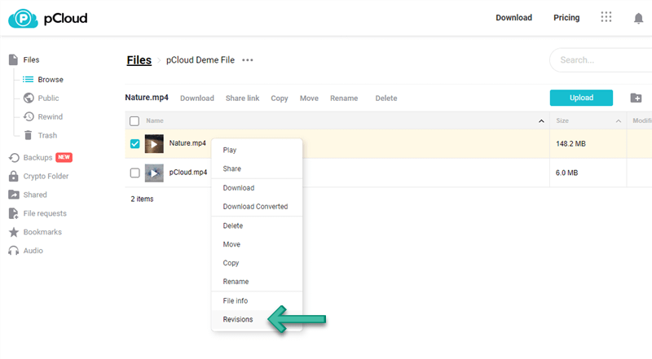652x359 pixels.
Task: Select Download Converted in context menu
Action: tap(257, 207)
